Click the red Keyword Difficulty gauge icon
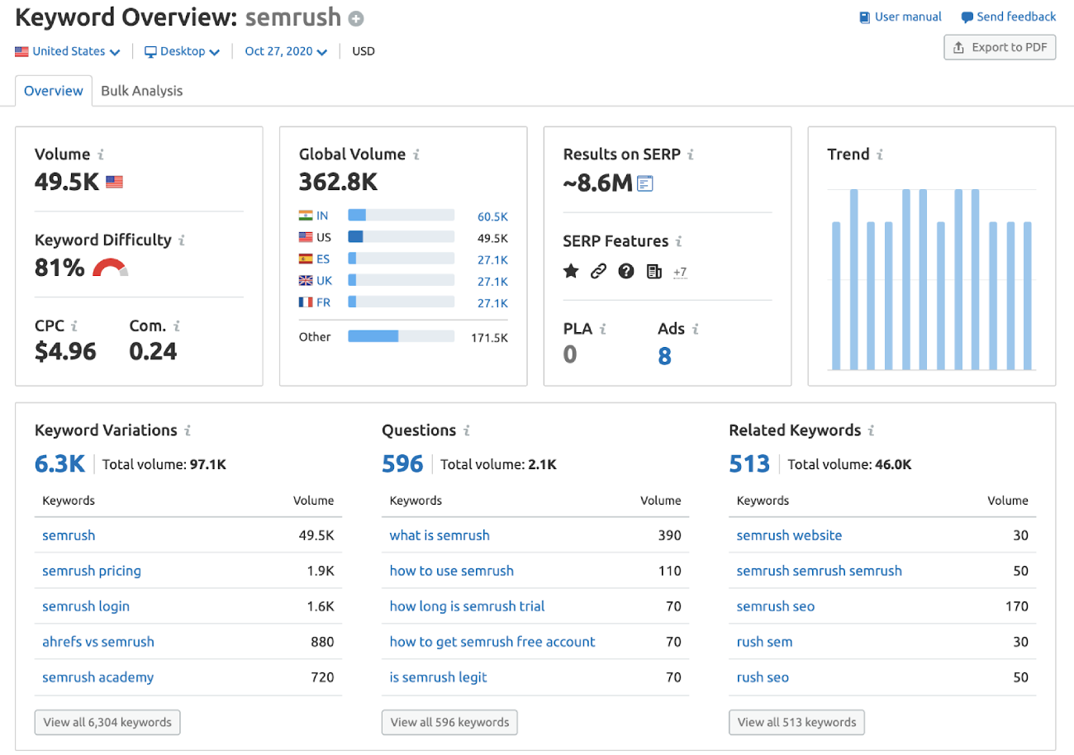Screen dimensions: 1074x755 tap(110, 268)
